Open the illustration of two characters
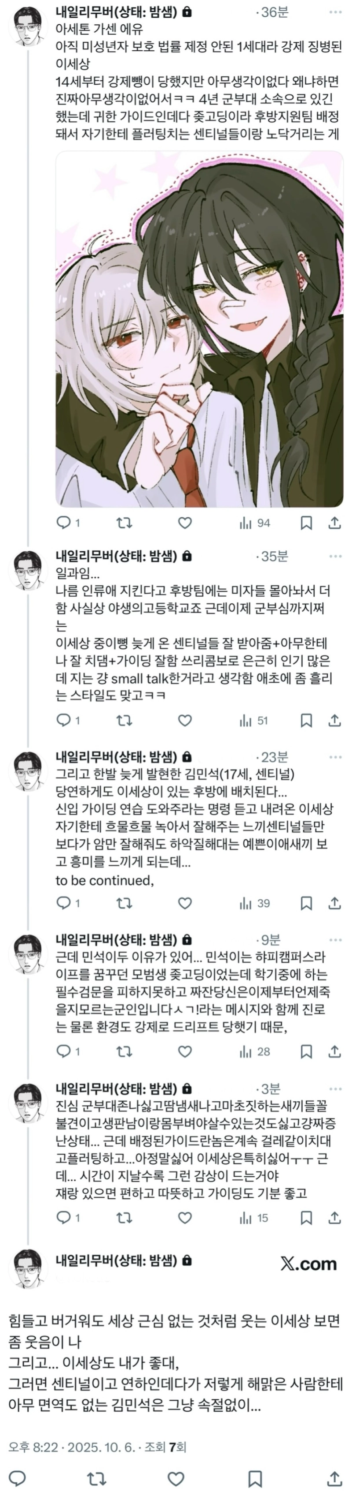The image size is (352, 1492). click(x=199, y=329)
